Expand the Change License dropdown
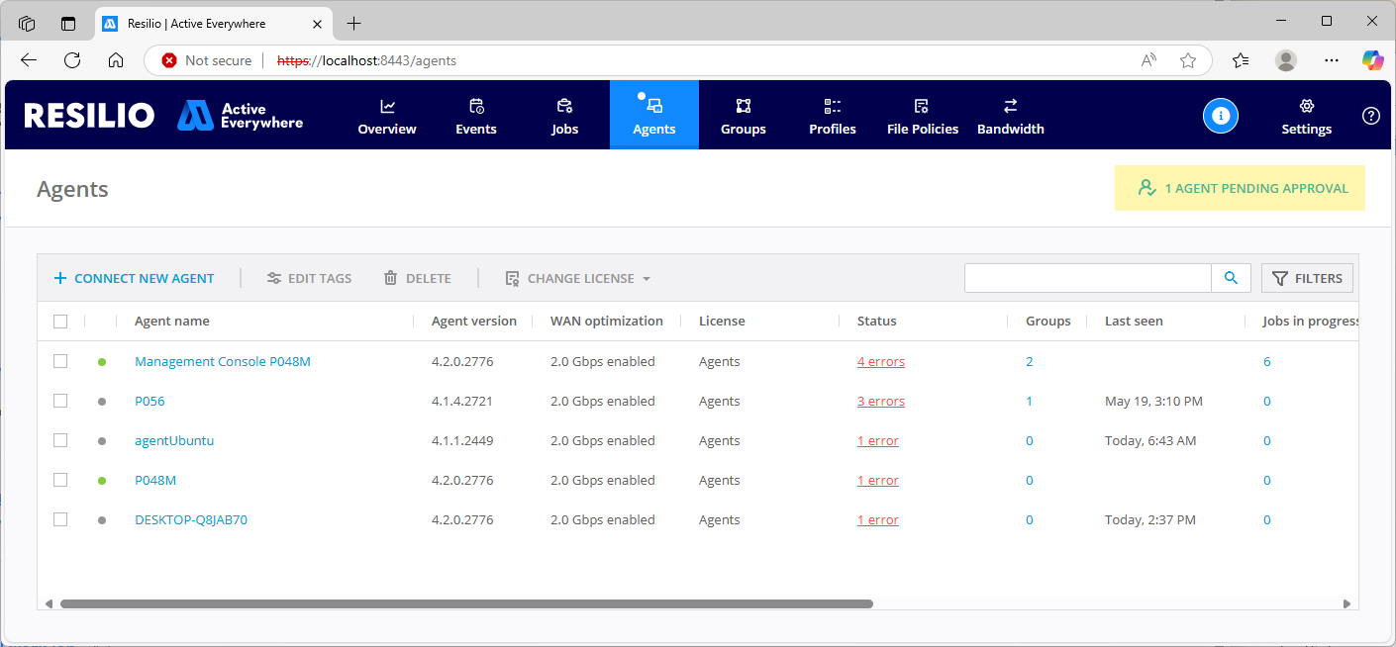Viewport: 1396px width, 647px height. (578, 279)
